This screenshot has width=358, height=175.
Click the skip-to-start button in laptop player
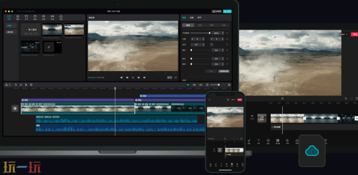pos(122,78)
